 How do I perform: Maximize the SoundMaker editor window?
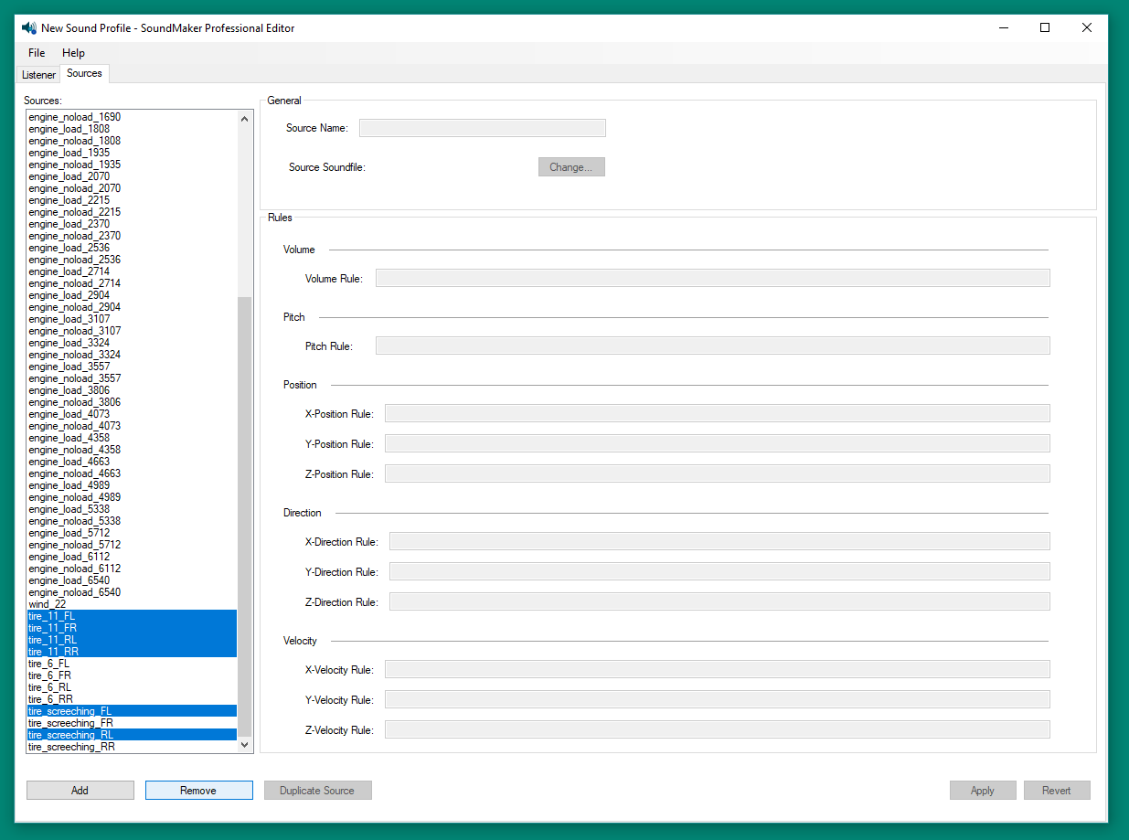pos(1045,28)
